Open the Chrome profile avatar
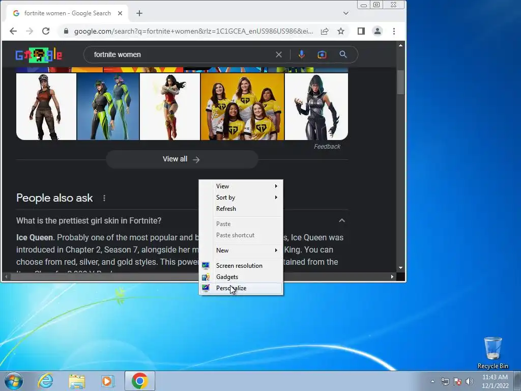Viewport: 521px width, 391px height. [x=378, y=31]
